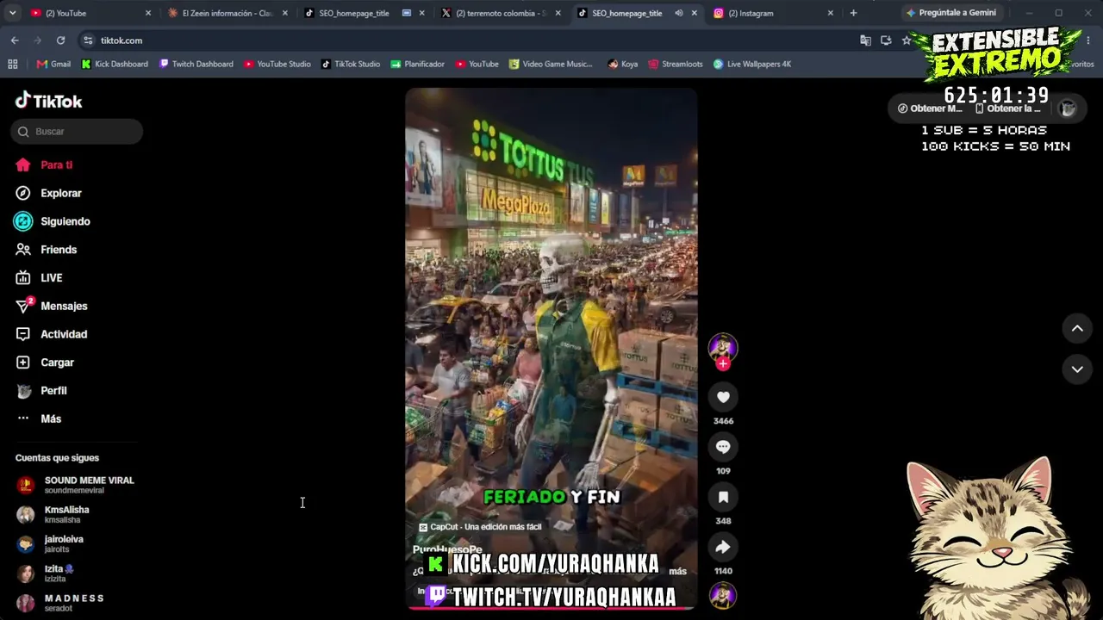The width and height of the screenshot is (1103, 620).
Task: Go to next video with down chevron
Action: click(1077, 369)
